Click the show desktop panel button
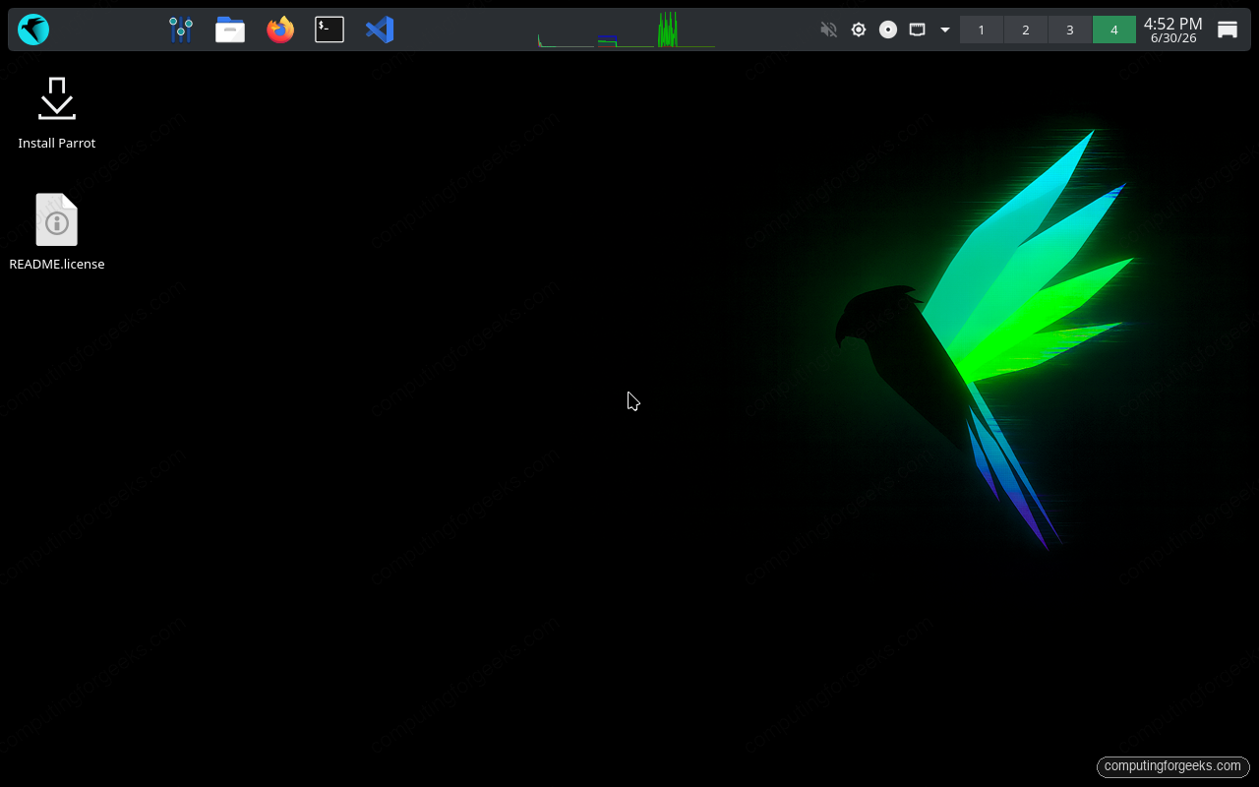The image size is (1259, 787). (1228, 30)
